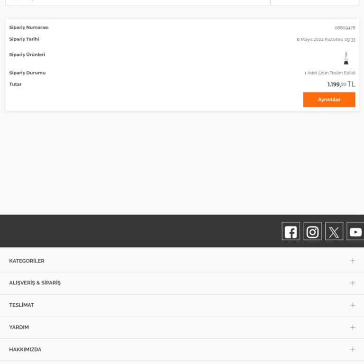Image resolution: width=364 pixels, height=364 pixels.
Task: Expand the TESLİMAT plus icon
Action: 353,305
